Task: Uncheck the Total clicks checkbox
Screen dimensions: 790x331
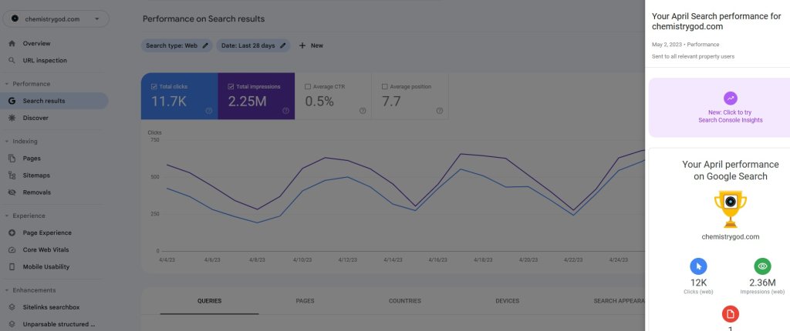Action: click(x=154, y=86)
